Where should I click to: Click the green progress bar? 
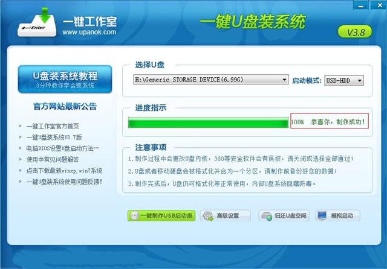(208, 123)
